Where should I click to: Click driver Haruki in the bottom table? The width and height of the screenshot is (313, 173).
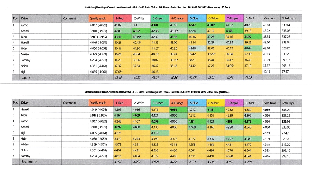click(x=26, y=109)
